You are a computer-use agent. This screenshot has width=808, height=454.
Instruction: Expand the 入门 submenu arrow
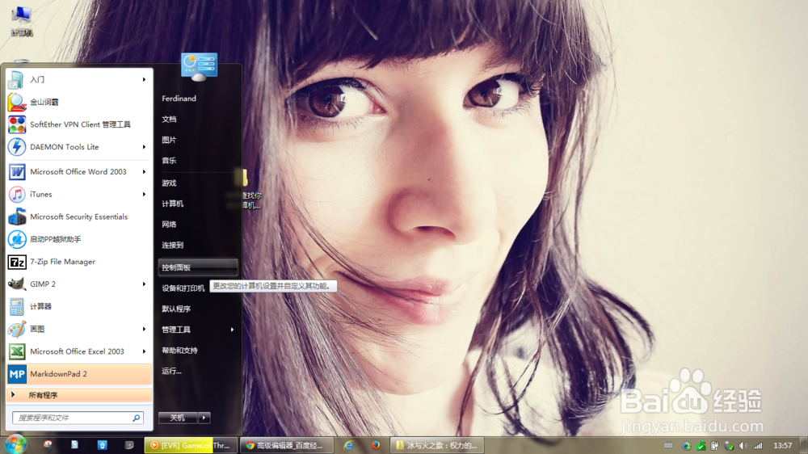tap(145, 79)
